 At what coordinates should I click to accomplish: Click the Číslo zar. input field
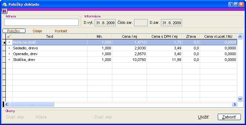tap(141, 22)
